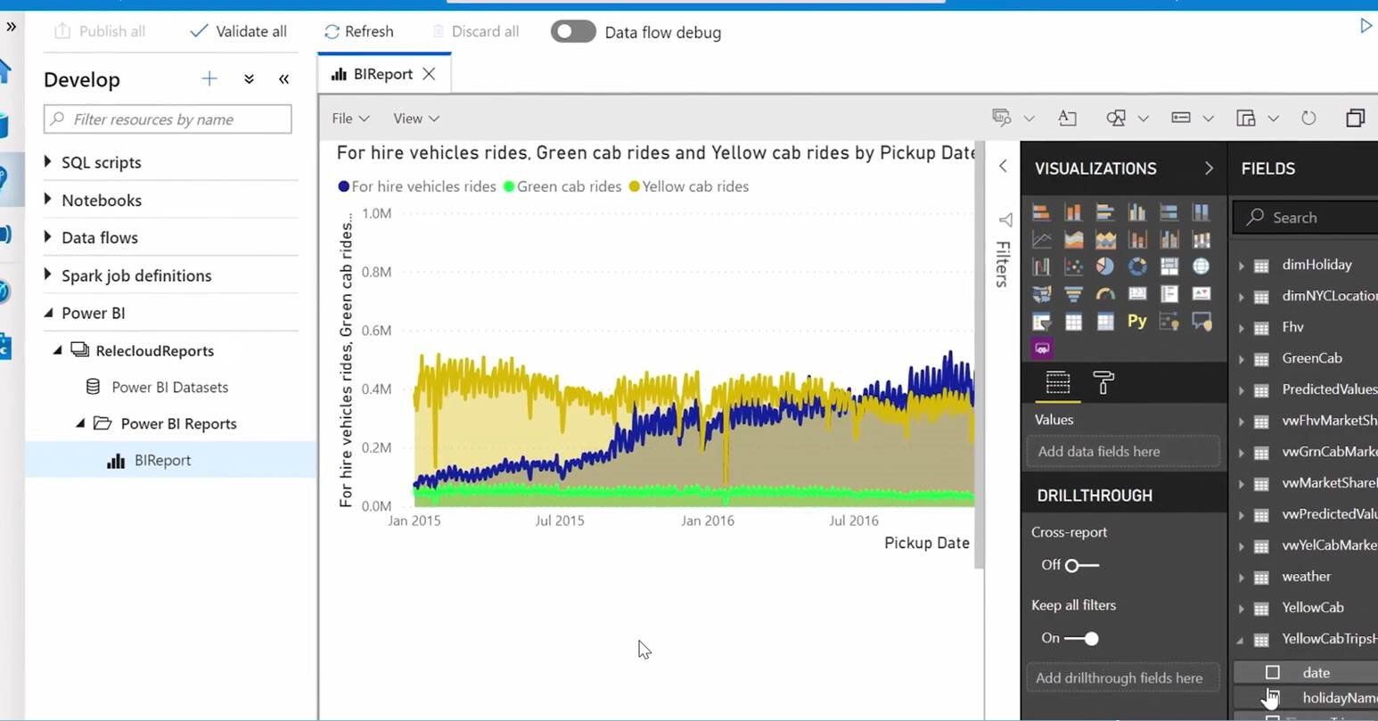
Task: Add a Python visual (Py icon)
Action: pyautogui.click(x=1137, y=321)
